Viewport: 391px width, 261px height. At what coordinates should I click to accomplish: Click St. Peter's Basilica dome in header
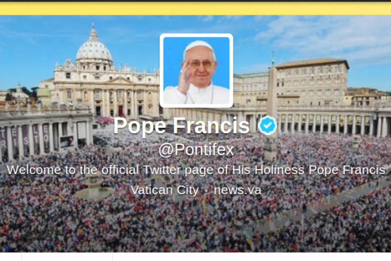[94, 50]
